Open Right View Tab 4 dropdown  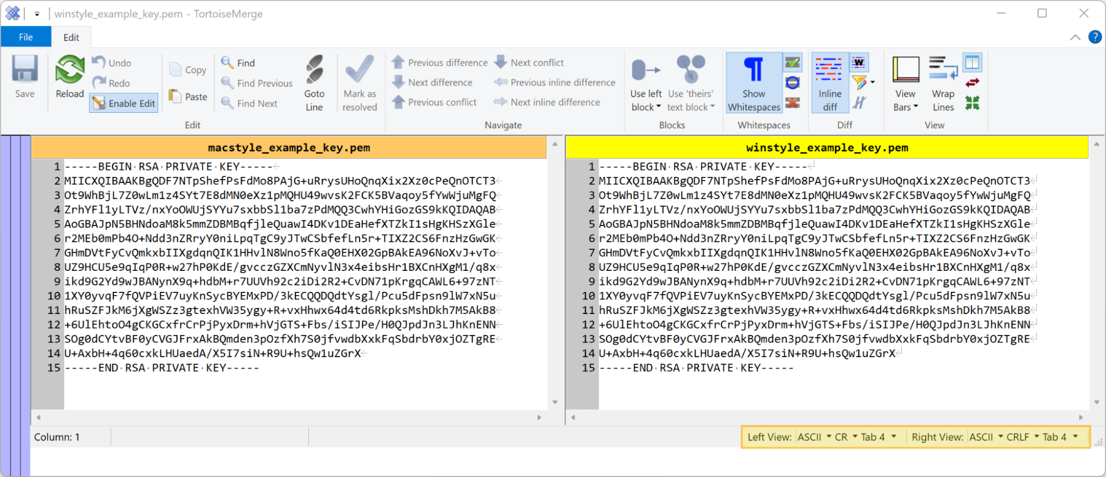click(x=1060, y=437)
